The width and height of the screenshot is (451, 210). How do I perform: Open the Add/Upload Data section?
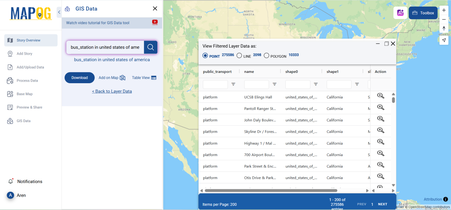click(x=30, y=67)
